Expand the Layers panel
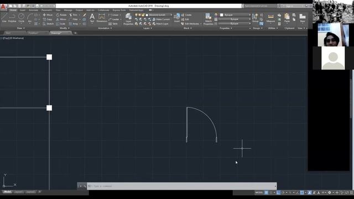Screen dimensions: 354x199 (x=148, y=28)
